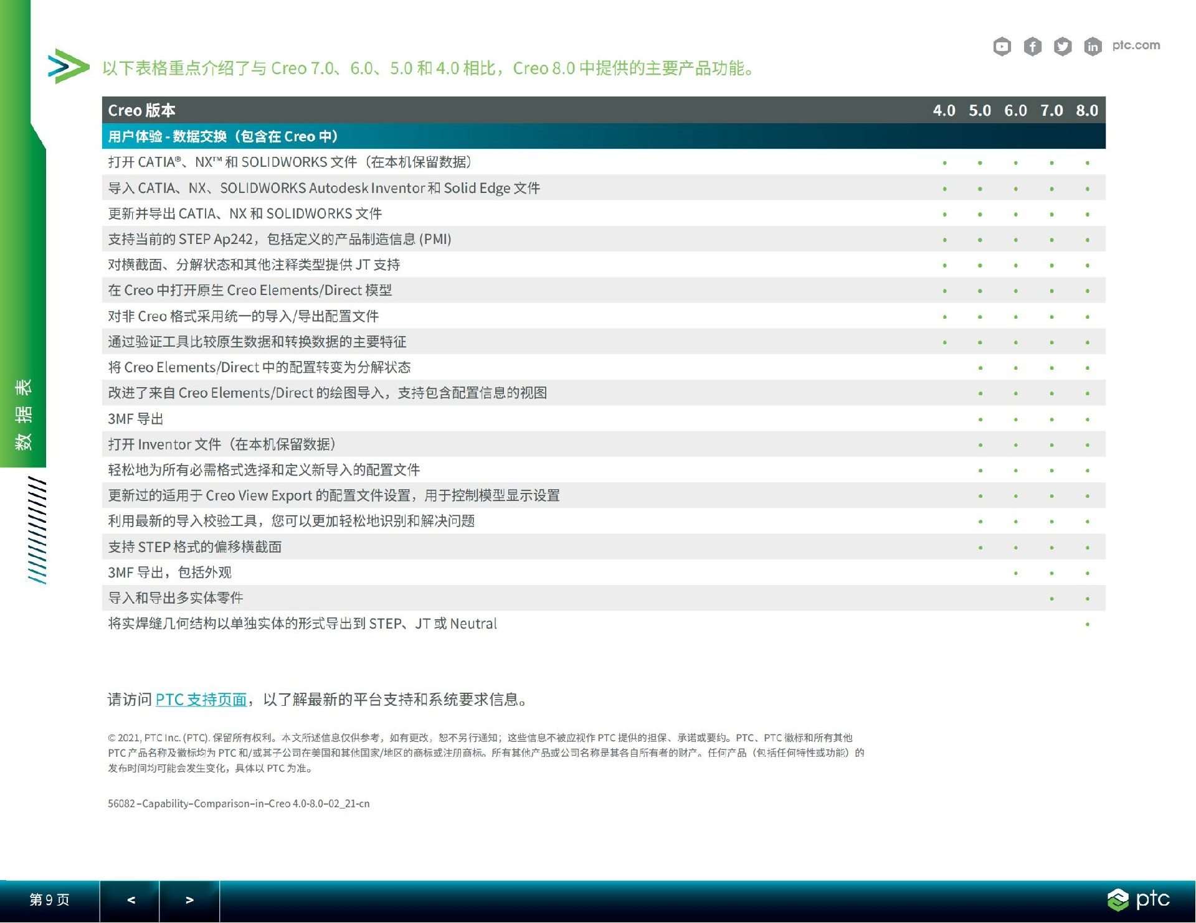Select row 通过验证工具比较原生数据和转换数据
The height and width of the screenshot is (923, 1196).
604,342
